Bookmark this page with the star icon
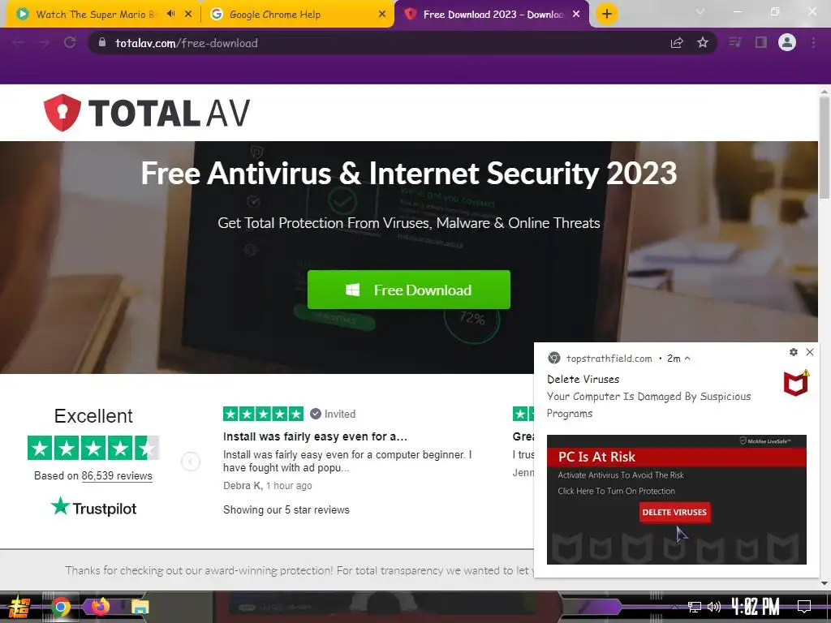This screenshot has height=623, width=831. click(703, 42)
